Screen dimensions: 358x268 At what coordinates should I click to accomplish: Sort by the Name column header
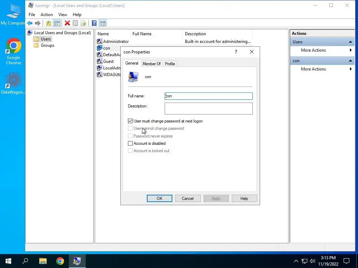[113, 34]
